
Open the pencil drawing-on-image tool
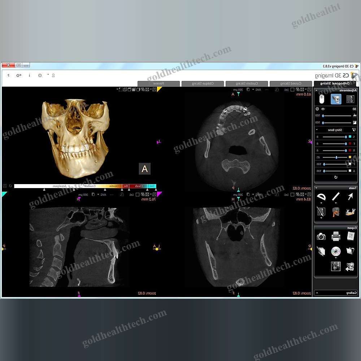[321, 211]
